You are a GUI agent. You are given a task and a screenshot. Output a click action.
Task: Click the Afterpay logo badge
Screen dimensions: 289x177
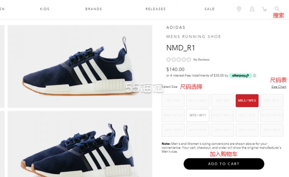[x=240, y=75]
